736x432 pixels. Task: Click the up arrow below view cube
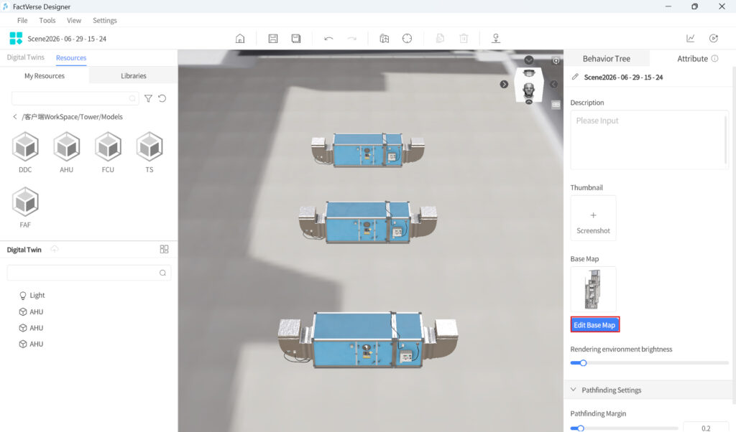tap(529, 102)
